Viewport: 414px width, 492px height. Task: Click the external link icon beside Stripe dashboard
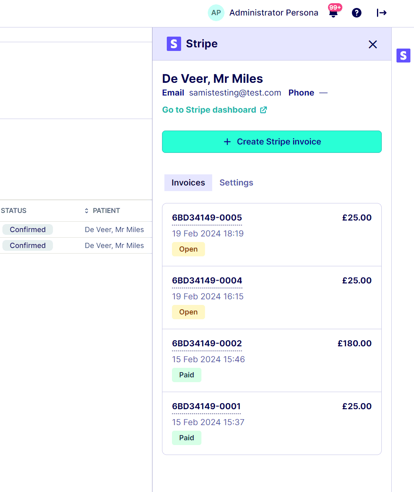pyautogui.click(x=264, y=110)
